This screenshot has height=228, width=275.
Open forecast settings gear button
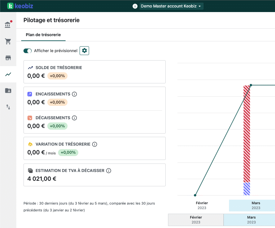(x=84, y=50)
